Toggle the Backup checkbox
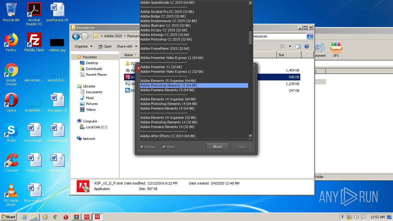The height and width of the screenshot is (221, 393). click(142, 147)
